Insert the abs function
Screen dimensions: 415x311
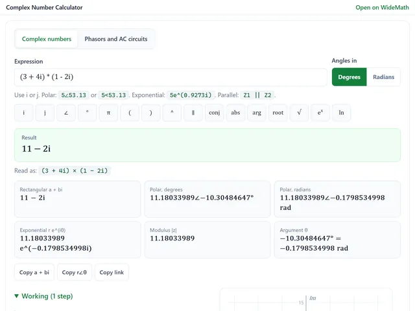pos(235,113)
